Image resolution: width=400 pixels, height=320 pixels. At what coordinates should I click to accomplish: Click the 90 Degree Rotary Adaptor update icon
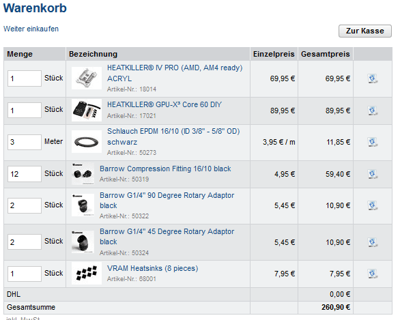372,205
